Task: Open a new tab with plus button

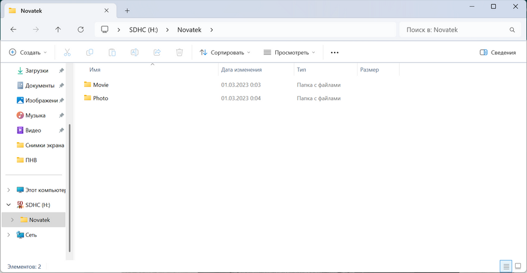Action: coord(127,11)
